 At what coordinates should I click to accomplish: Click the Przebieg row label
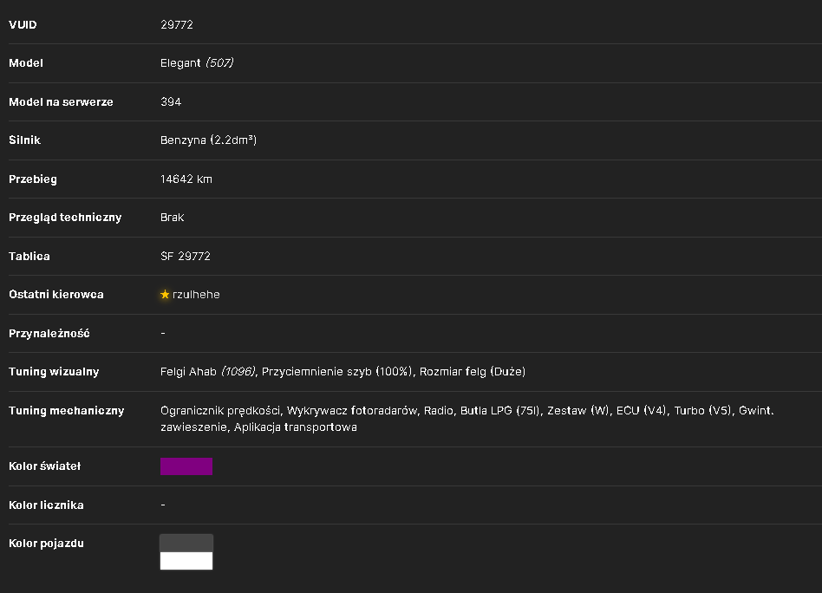point(33,179)
